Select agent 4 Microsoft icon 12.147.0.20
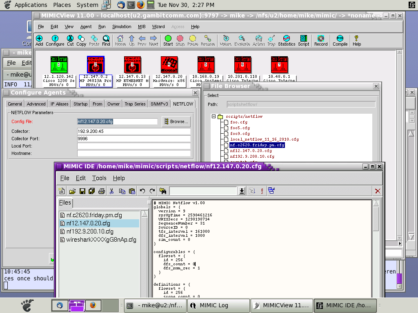418x313 pixels. pos(169,65)
